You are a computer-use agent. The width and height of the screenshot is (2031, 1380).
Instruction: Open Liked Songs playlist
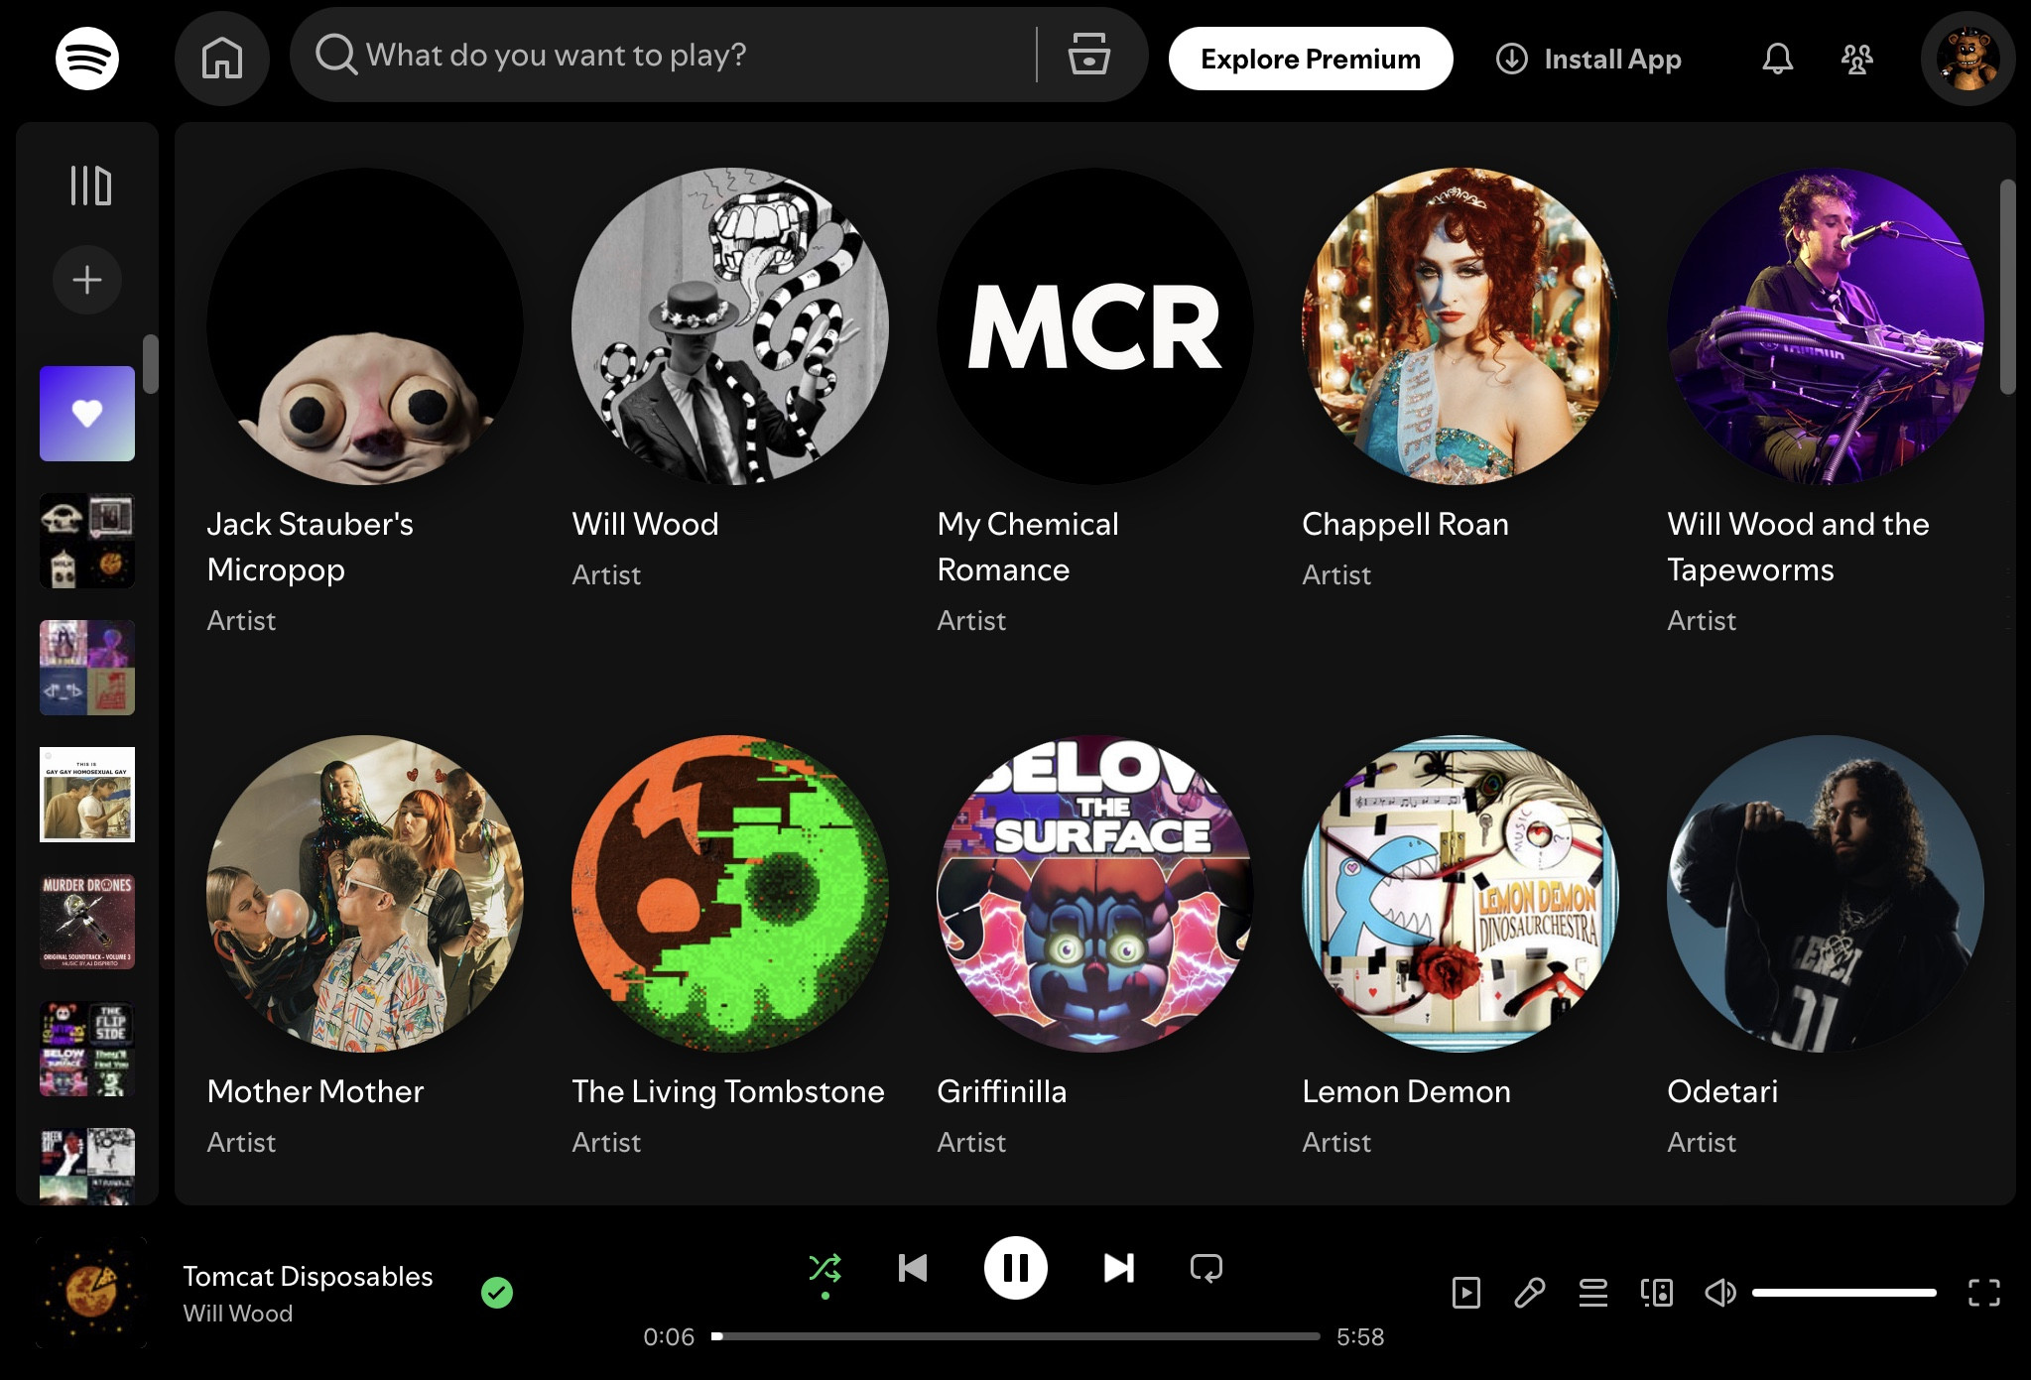pyautogui.click(x=87, y=414)
